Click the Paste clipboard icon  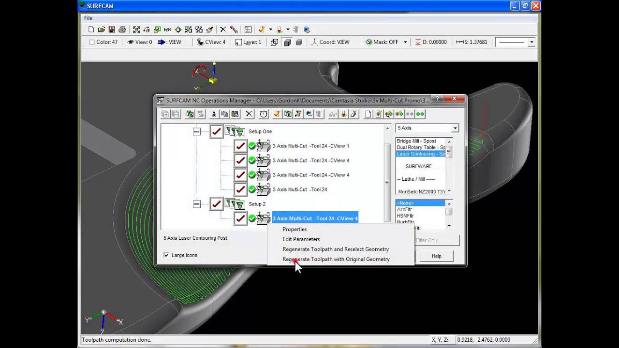point(235,114)
